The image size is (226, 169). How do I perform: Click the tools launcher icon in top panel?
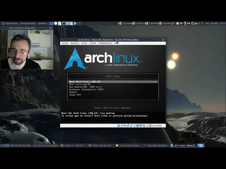click(79, 24)
